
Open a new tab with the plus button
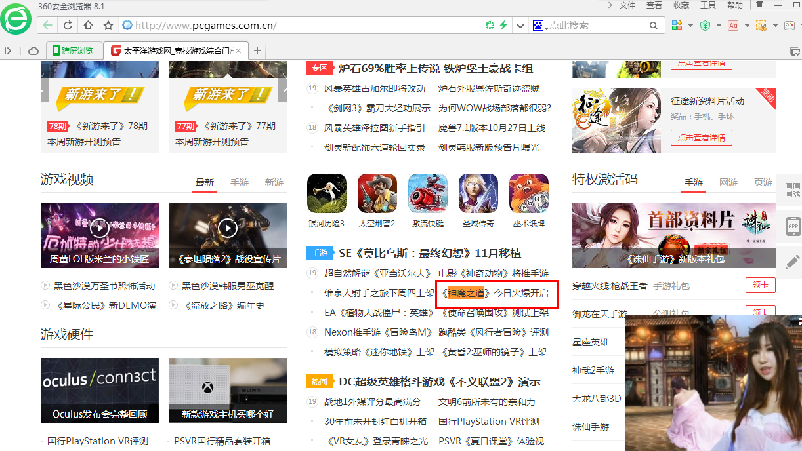tap(257, 50)
